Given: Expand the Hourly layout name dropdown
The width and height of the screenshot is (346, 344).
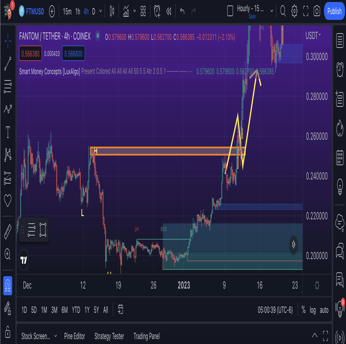Looking at the screenshot, I should [x=272, y=11].
